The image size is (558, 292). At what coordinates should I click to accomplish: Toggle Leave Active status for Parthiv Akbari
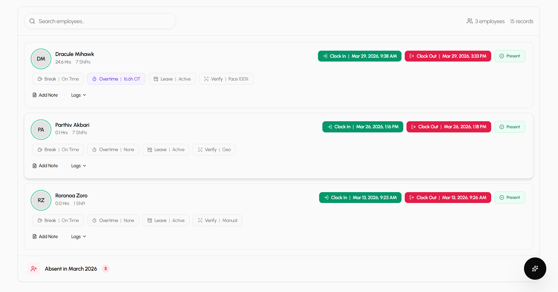(166, 150)
